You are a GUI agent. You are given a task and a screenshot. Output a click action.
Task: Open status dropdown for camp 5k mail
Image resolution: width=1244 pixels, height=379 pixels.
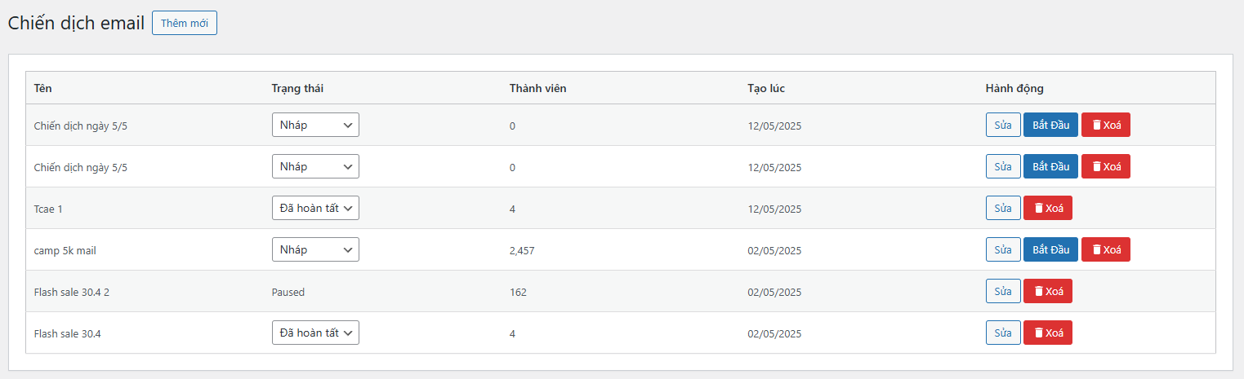point(315,249)
